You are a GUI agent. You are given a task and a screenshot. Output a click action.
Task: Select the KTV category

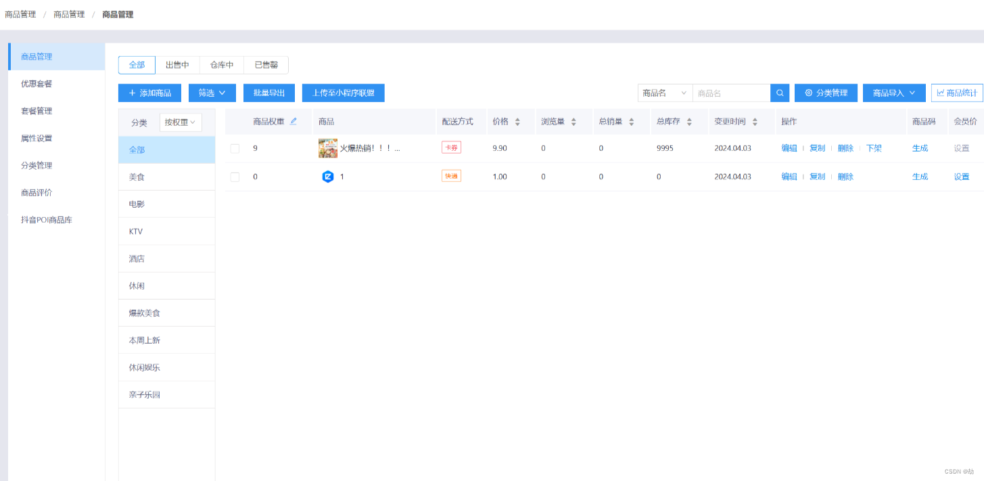click(x=167, y=231)
